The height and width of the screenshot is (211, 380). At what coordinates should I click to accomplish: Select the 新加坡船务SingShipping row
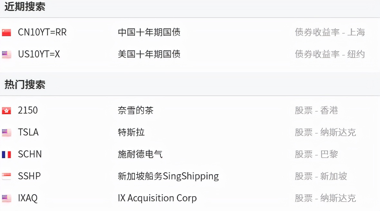(168, 176)
